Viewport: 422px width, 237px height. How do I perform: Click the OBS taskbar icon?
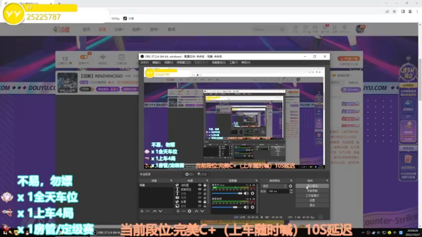[95, 232]
